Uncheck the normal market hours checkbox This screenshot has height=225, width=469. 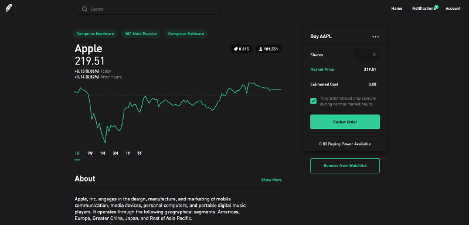point(313,101)
